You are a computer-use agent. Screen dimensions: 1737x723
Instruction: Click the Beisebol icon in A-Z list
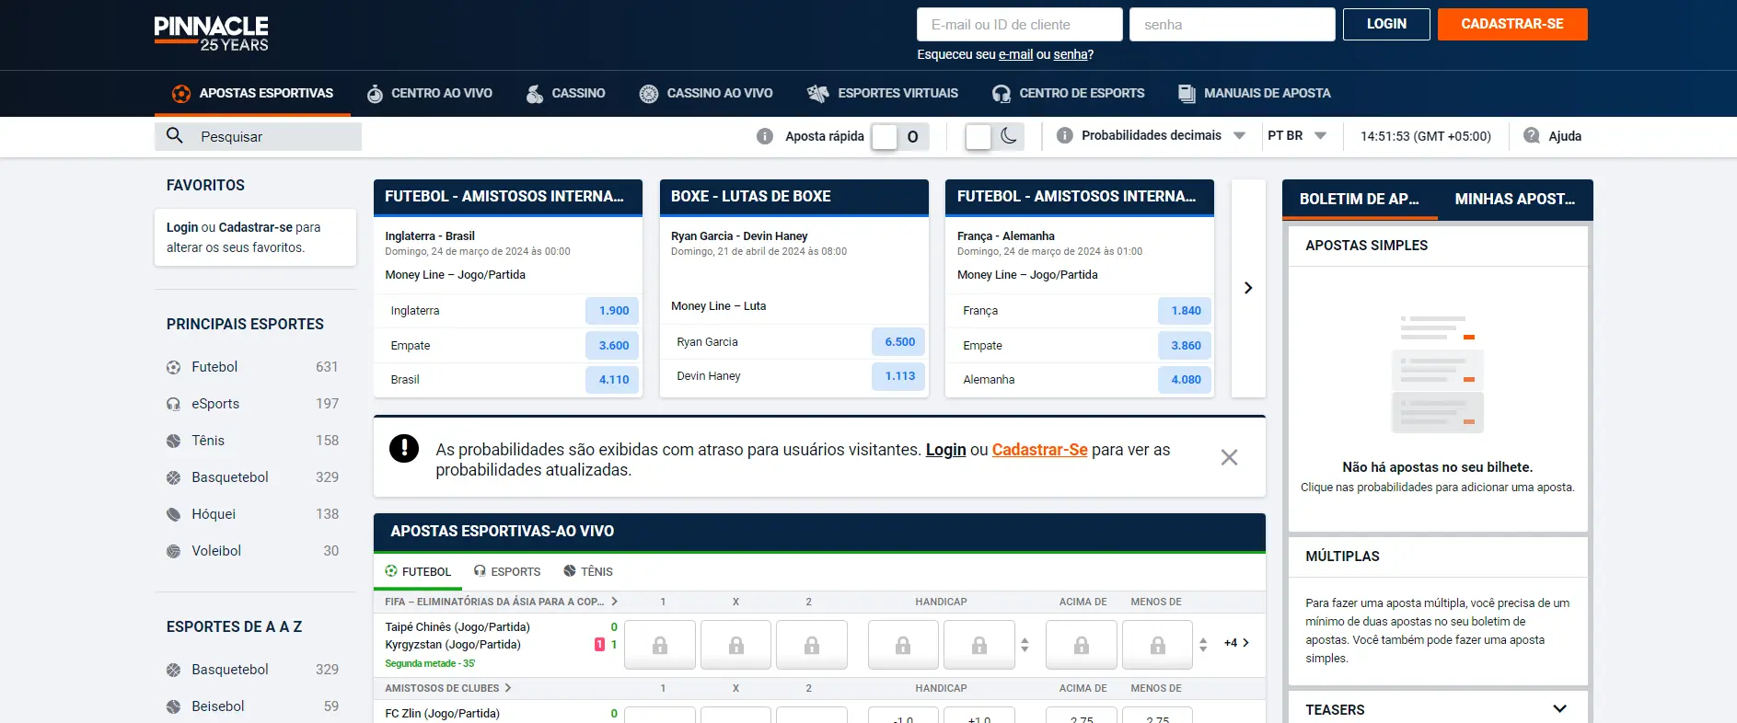point(173,706)
